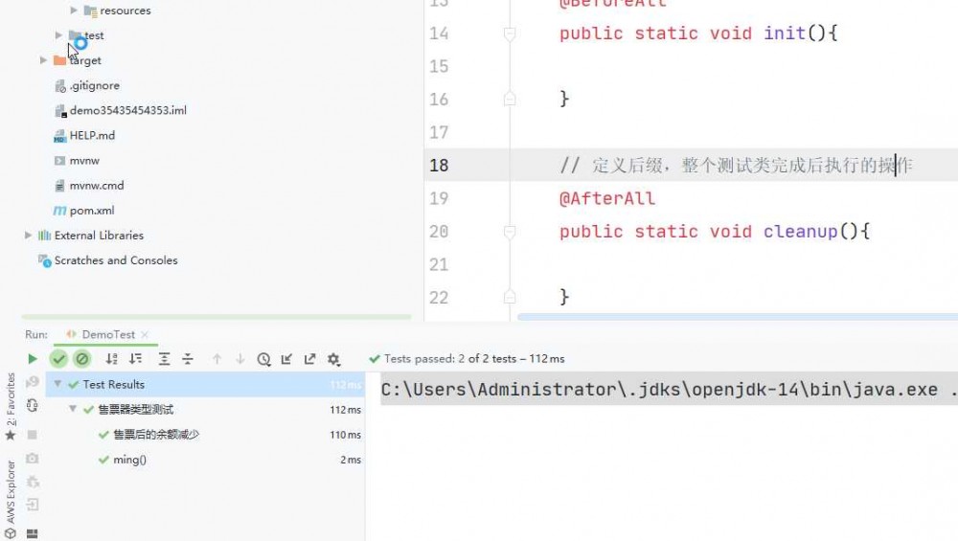Fold cleanup method at line 20
958x541 pixels.
point(510,232)
